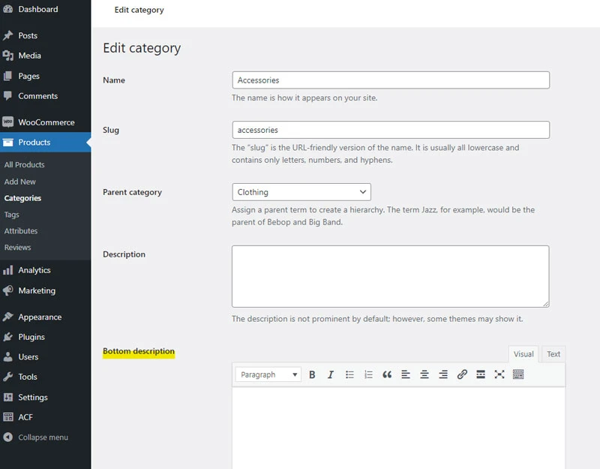600x469 pixels.
Task: Go to All Products
Action: coord(25,164)
